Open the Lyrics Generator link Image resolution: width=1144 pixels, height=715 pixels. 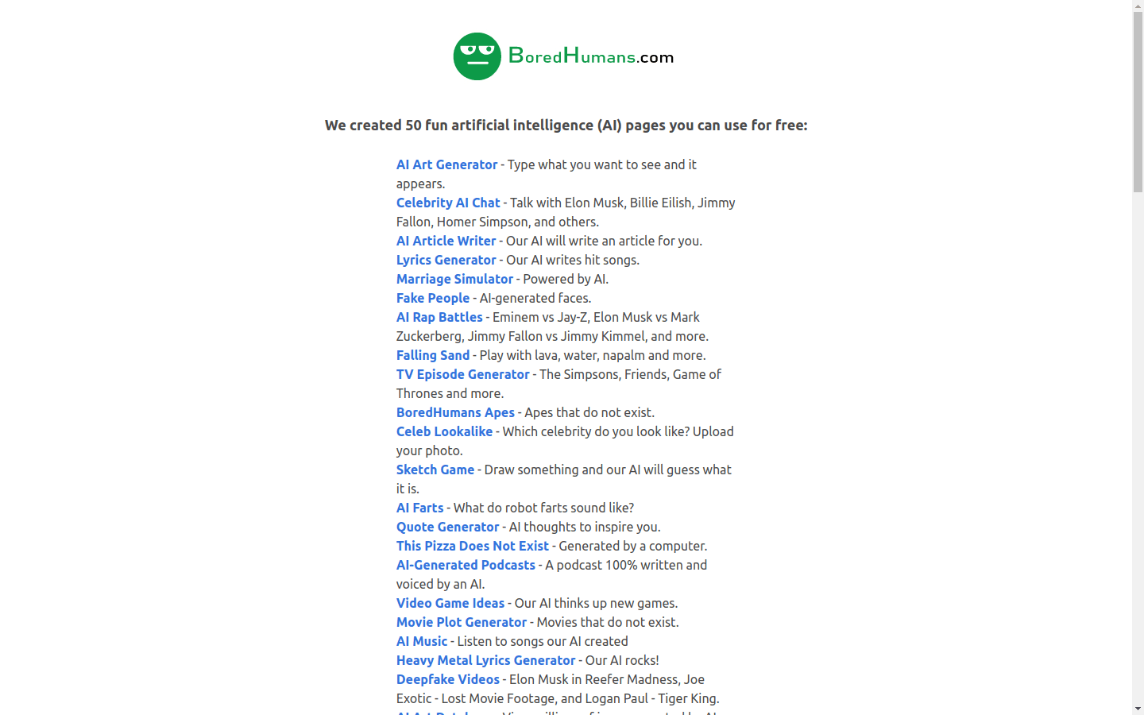click(x=446, y=260)
